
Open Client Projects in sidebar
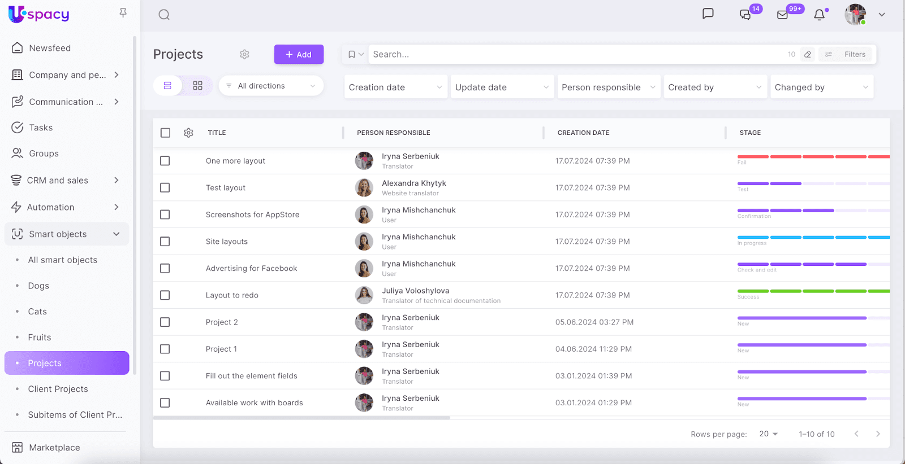coord(58,389)
